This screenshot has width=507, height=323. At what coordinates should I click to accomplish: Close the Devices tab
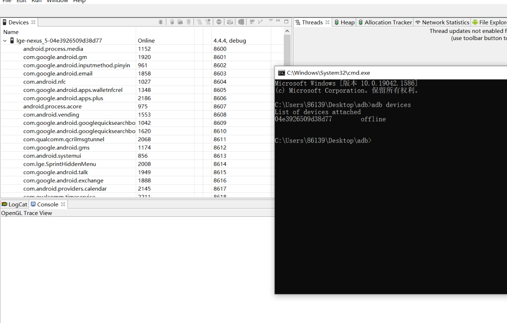tap(33, 22)
